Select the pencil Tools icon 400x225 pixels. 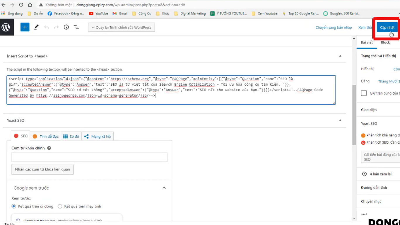coord(36,27)
